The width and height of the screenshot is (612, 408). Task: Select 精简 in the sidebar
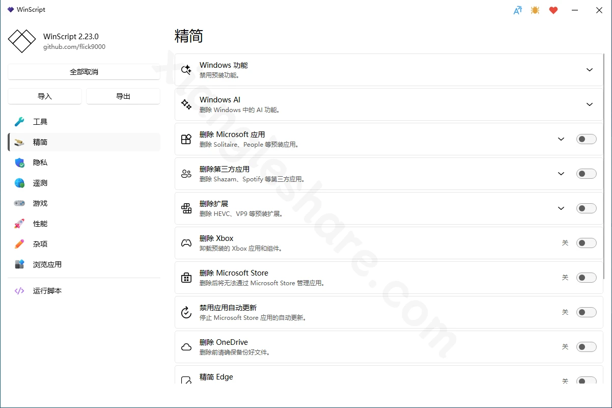coord(84,142)
